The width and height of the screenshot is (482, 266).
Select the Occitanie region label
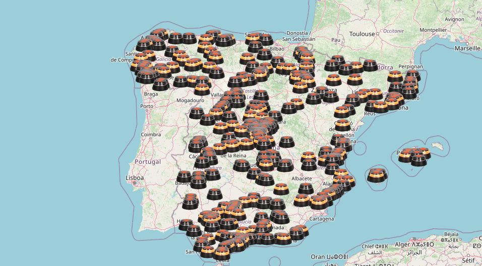click(393, 31)
